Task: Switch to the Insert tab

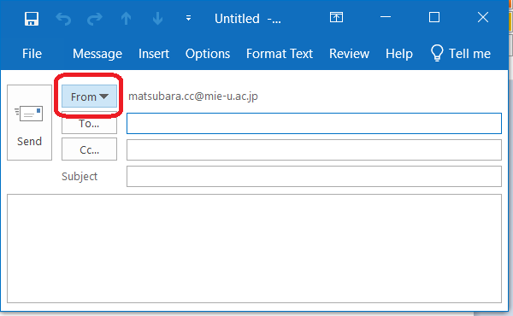Action: (x=154, y=54)
